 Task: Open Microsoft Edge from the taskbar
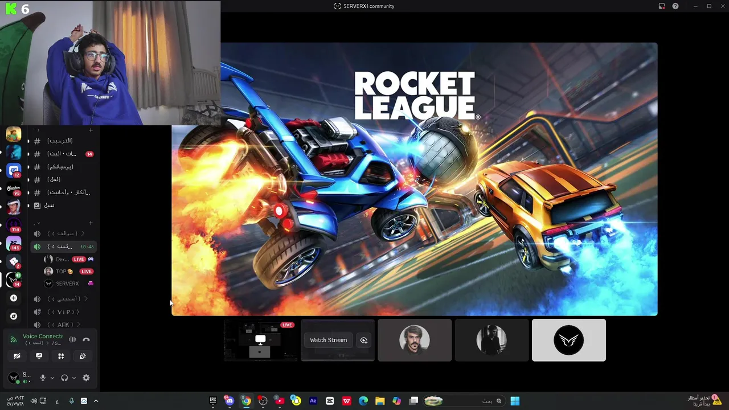pos(363,401)
